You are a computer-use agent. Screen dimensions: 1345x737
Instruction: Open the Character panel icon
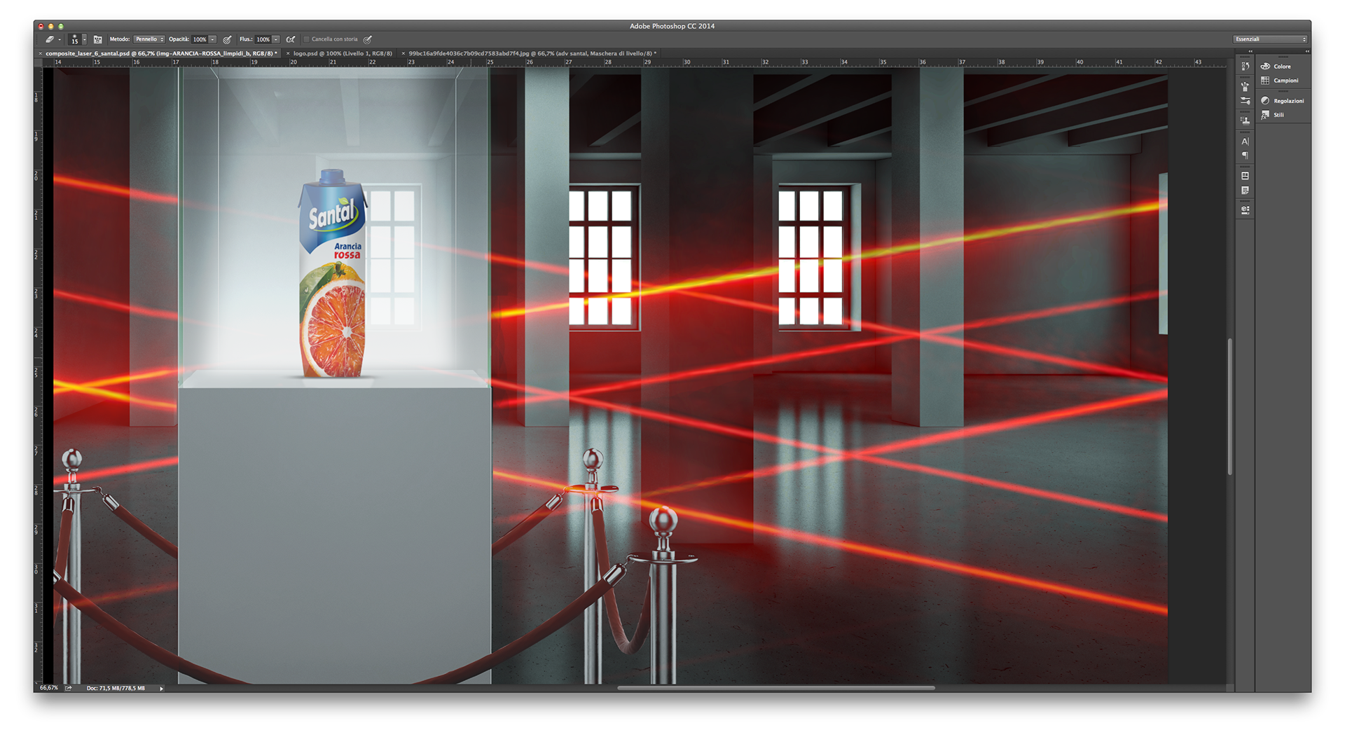[x=1245, y=142]
